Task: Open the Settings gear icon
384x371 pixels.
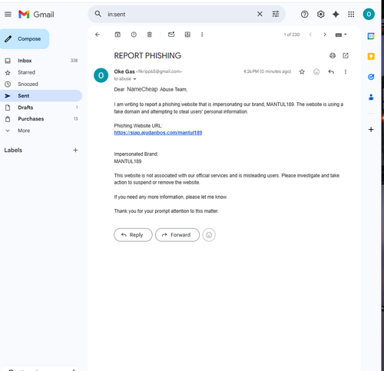Action: [x=320, y=15]
